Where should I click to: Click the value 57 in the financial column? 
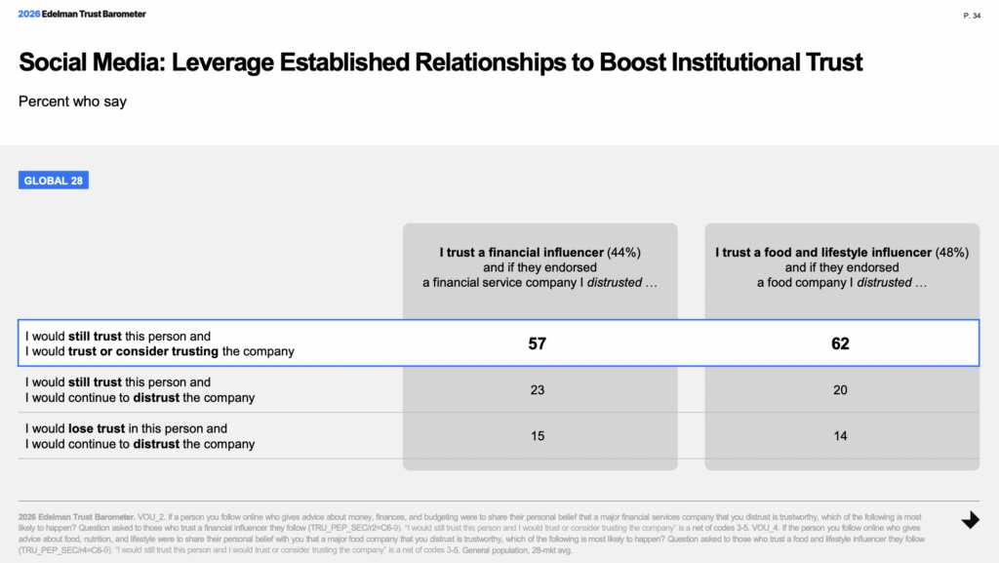tap(538, 343)
